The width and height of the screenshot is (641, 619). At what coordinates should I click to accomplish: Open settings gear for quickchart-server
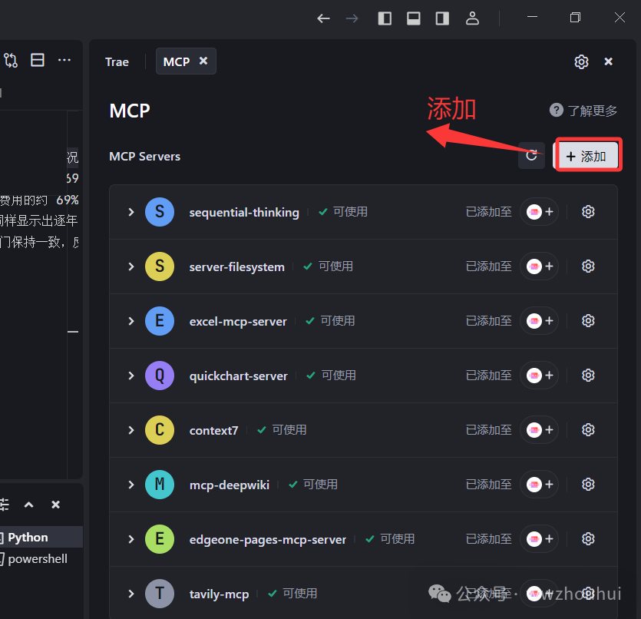pyautogui.click(x=588, y=376)
